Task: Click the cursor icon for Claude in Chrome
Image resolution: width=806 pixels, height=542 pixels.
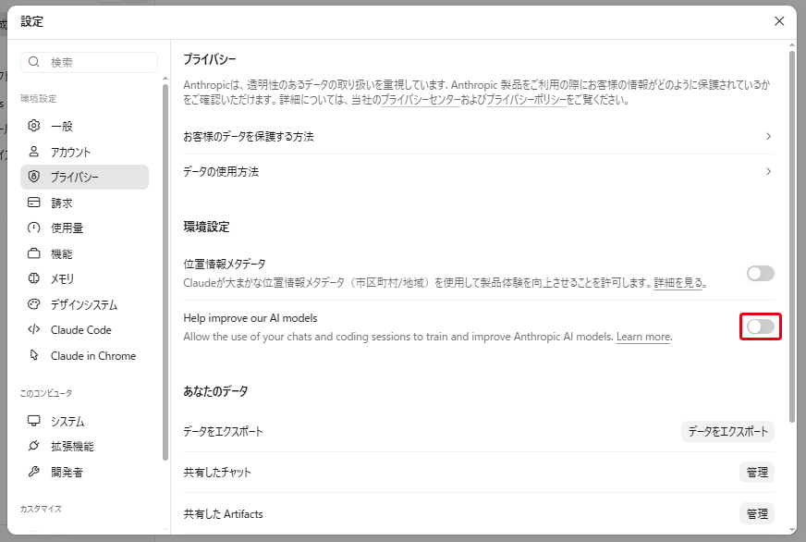Action: [x=34, y=355]
